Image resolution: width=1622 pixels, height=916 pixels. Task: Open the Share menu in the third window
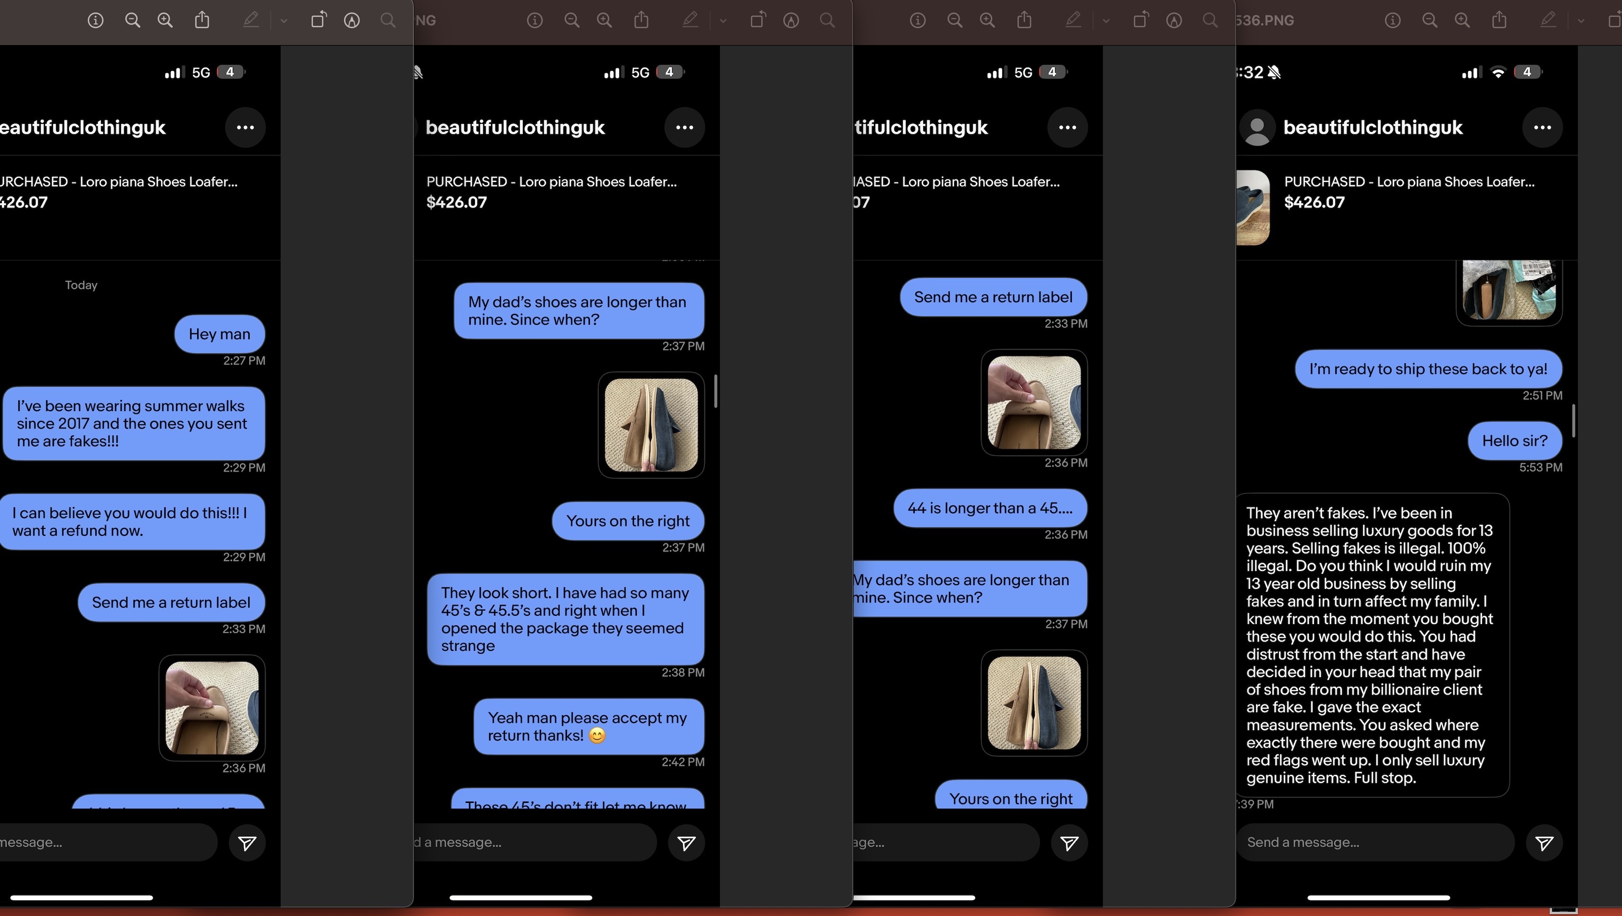click(1025, 20)
